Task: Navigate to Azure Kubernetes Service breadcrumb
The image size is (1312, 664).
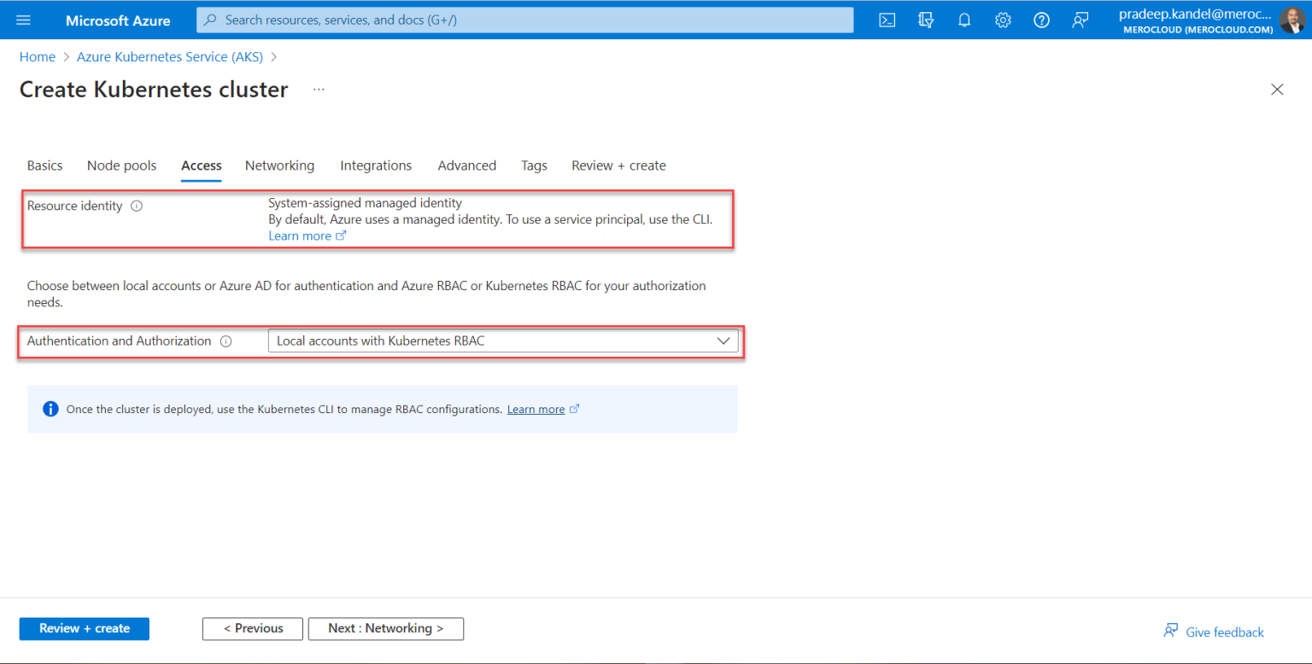Action: (x=169, y=56)
